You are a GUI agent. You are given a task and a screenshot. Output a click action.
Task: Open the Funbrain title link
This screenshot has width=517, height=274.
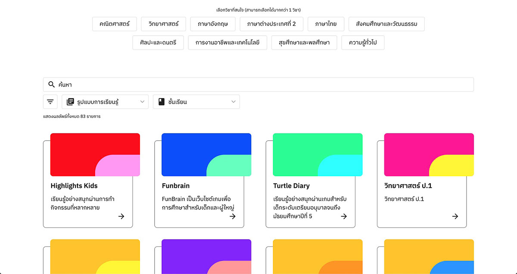tap(175, 186)
